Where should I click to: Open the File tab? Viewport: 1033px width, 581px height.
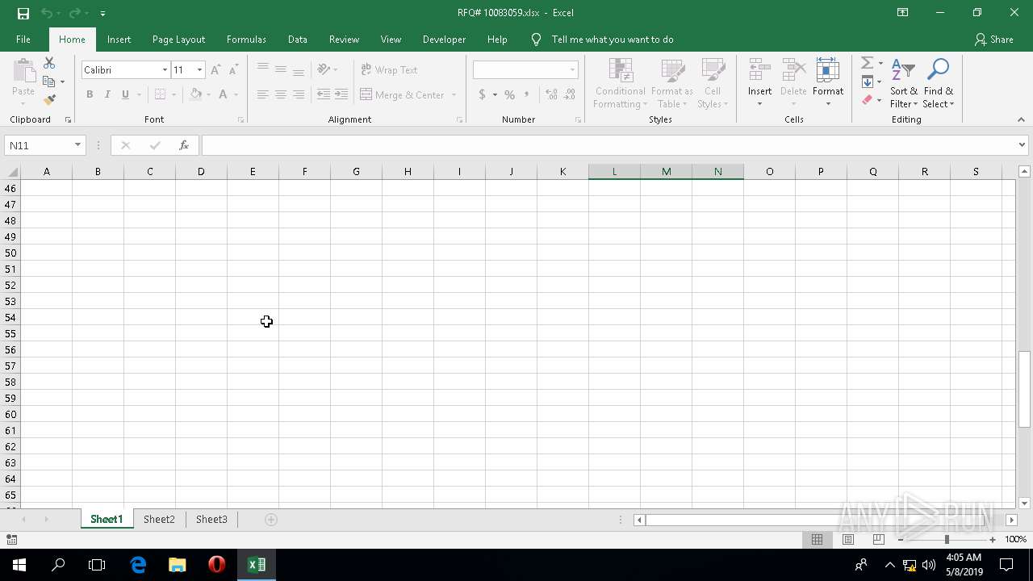tap(23, 40)
